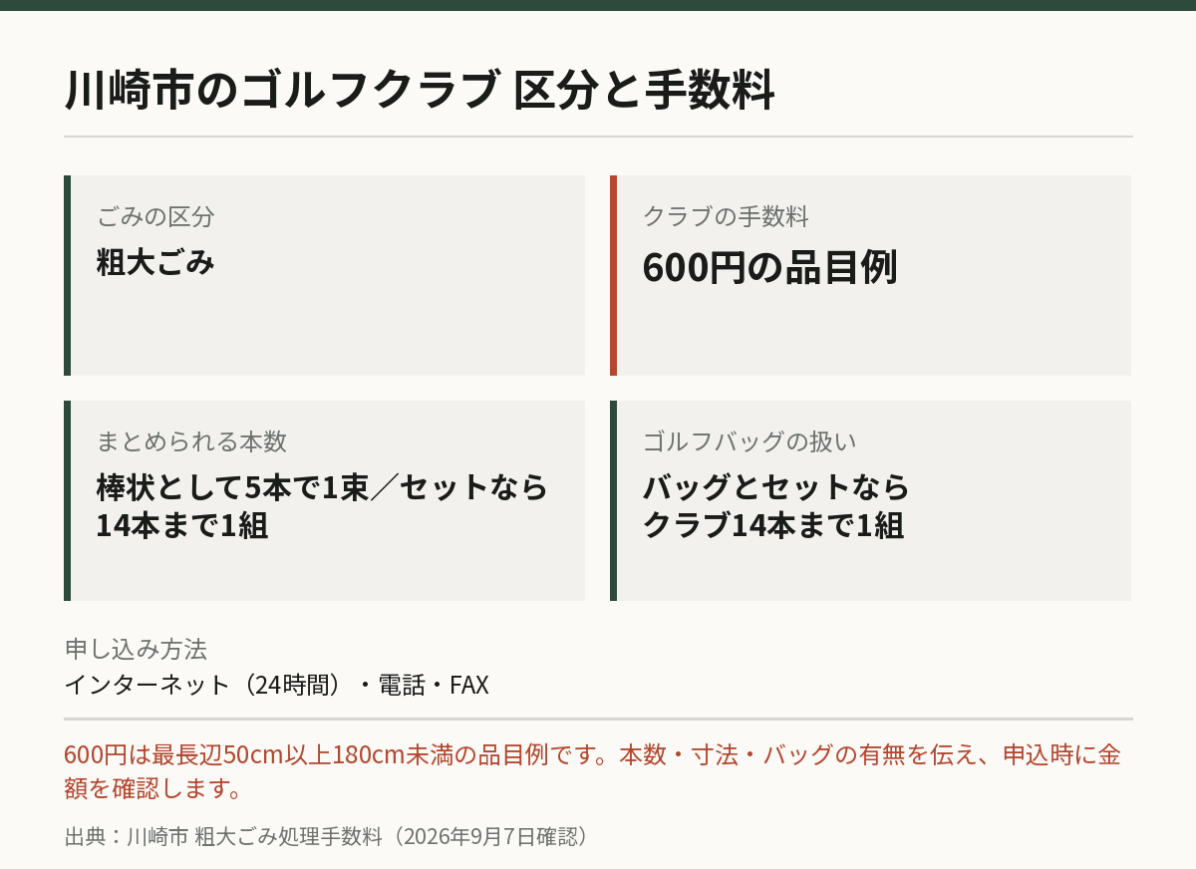This screenshot has width=1196, height=869.
Task: Select the 申し込み方法 label
Action: pos(136,650)
